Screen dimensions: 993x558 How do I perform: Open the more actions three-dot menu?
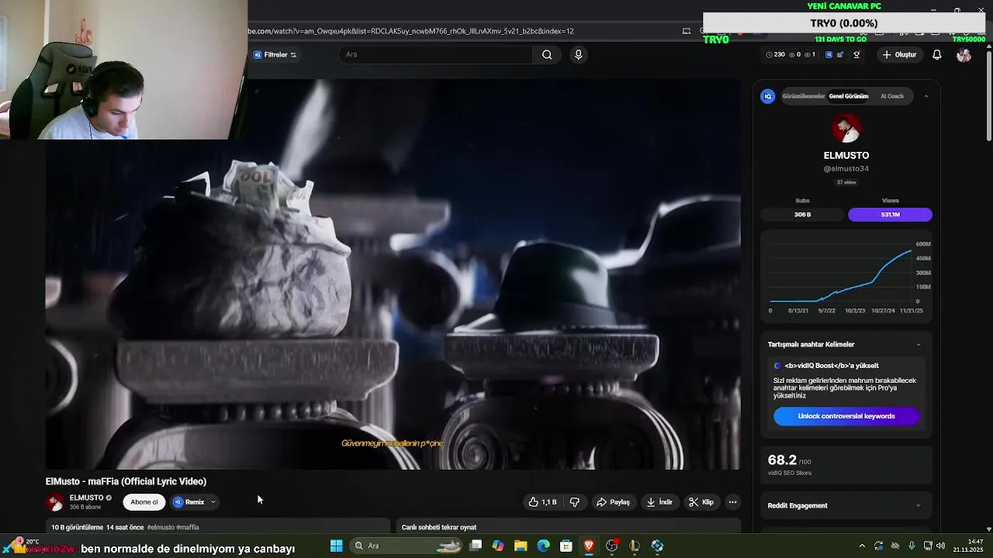(732, 502)
